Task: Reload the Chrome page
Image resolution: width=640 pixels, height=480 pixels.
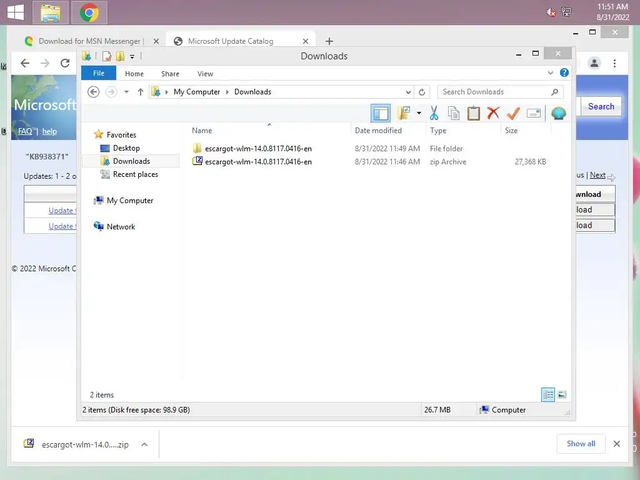Action: coord(65,63)
